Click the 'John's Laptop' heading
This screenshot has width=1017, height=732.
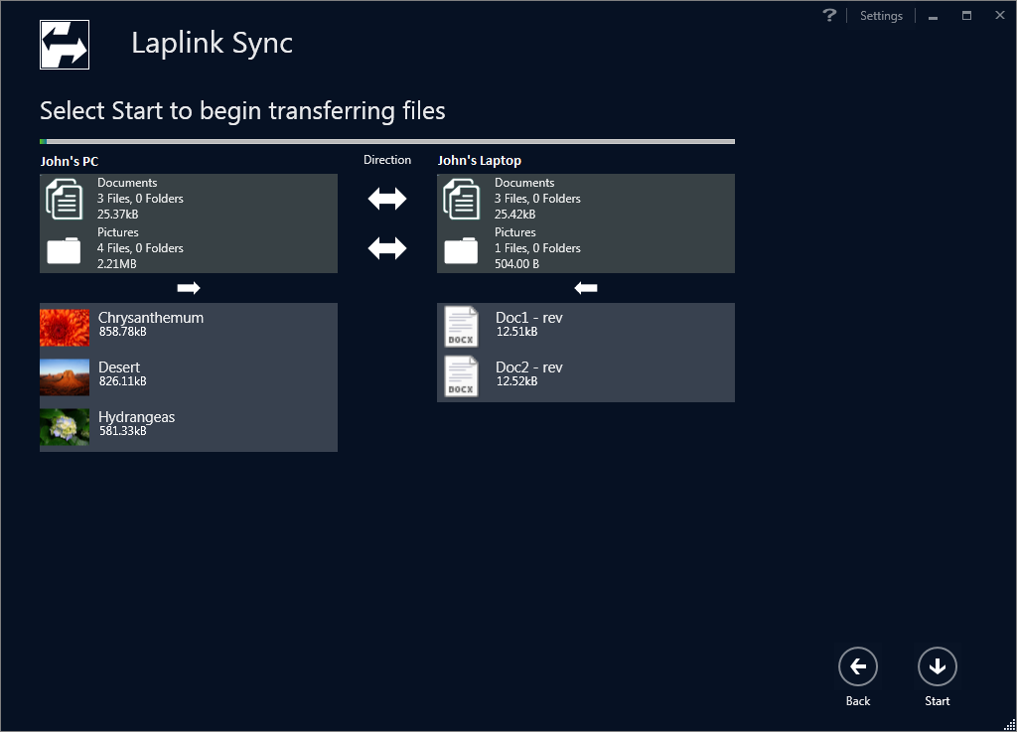(x=480, y=160)
